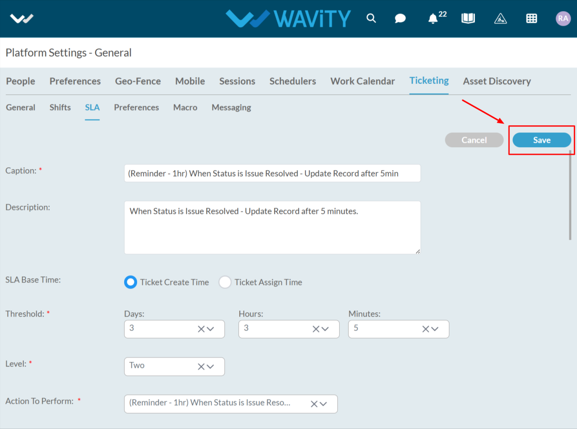Switch to the People tab
Viewport: 577px width, 429px height.
point(21,81)
